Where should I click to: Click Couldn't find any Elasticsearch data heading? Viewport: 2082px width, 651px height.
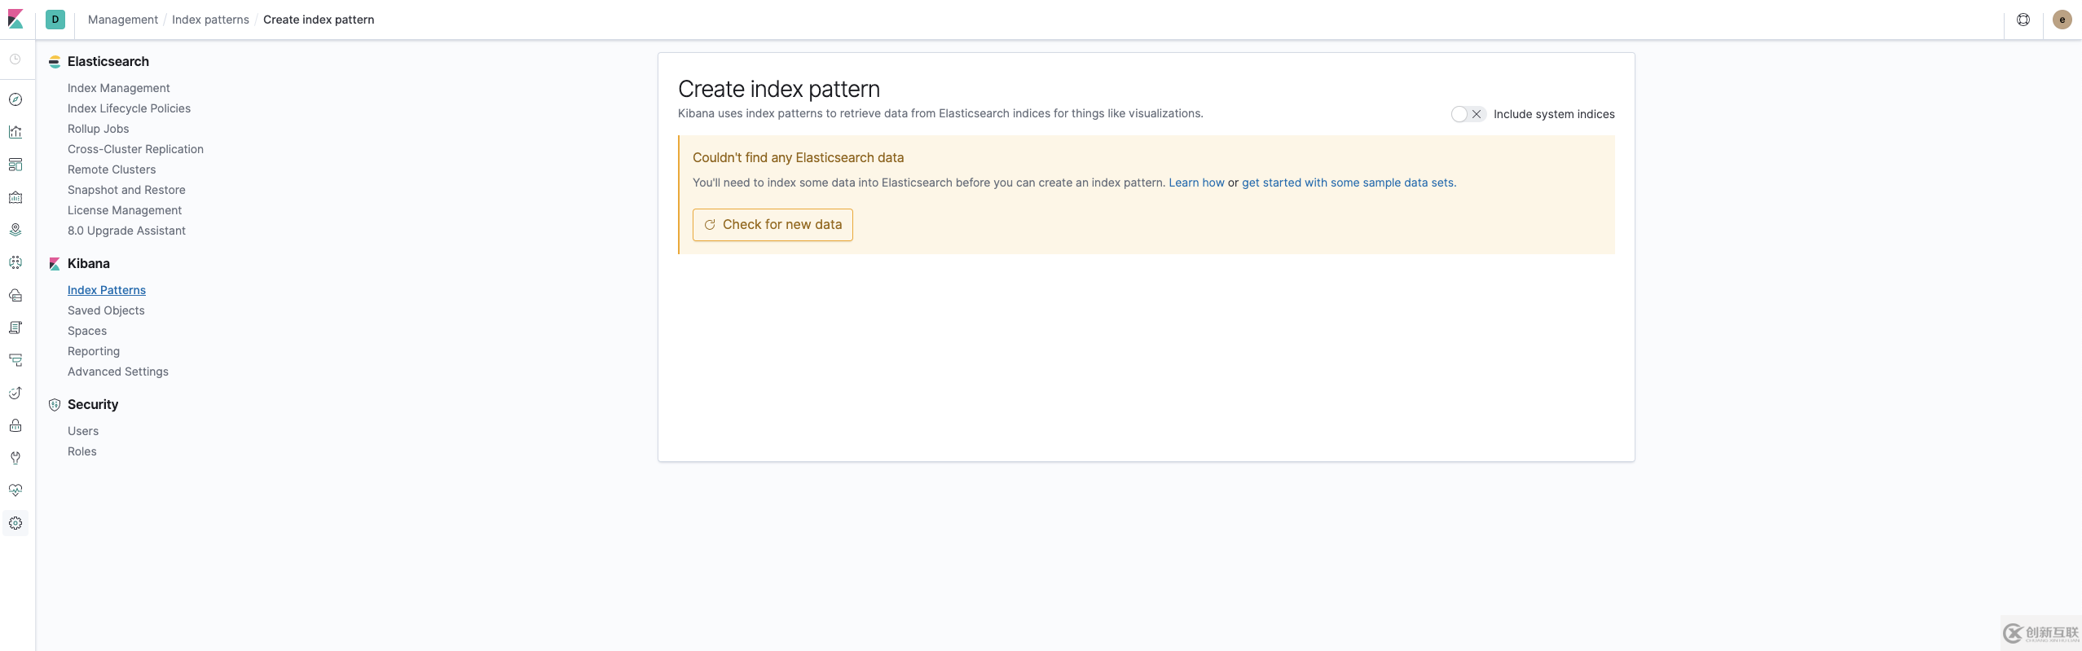point(798,158)
